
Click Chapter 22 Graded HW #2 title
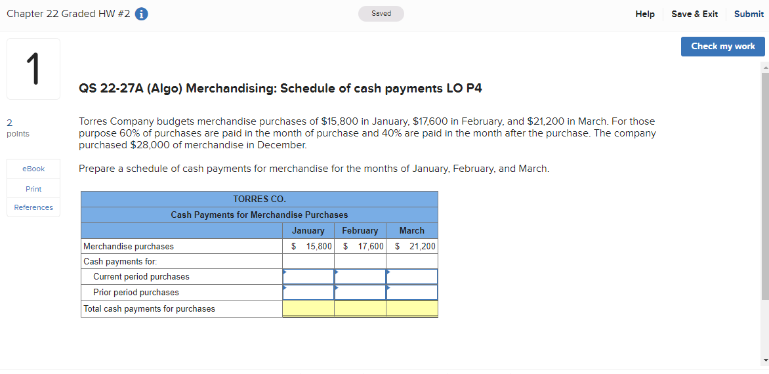(x=69, y=14)
